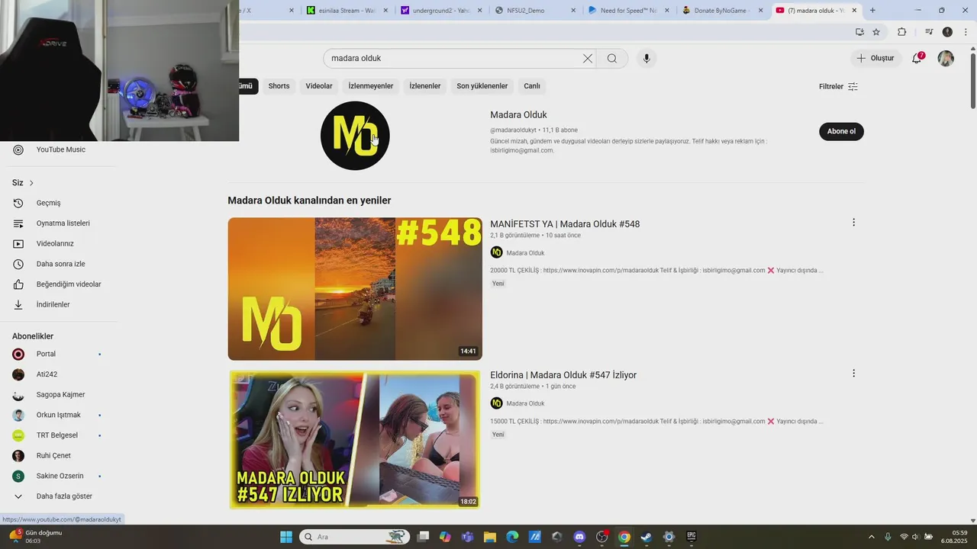Open File Explorer from taskbar
This screenshot has height=549, width=977.
click(x=490, y=537)
